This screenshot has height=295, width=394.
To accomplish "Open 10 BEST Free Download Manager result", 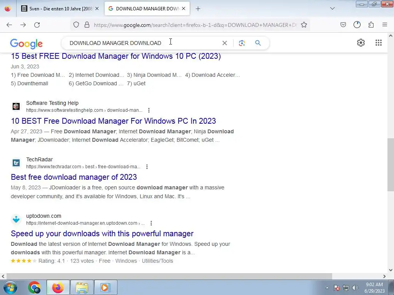I will point(114,121).
